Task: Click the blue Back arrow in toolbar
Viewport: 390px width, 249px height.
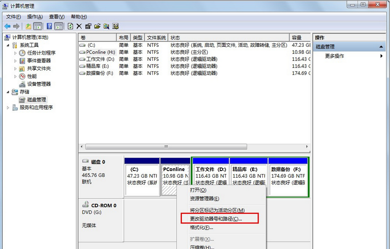Action: click(7, 26)
